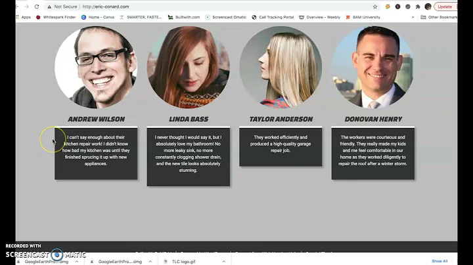This screenshot has width=473, height=265.
Task: Open the Extensions puzzle piece menu
Action: tap(418, 7)
